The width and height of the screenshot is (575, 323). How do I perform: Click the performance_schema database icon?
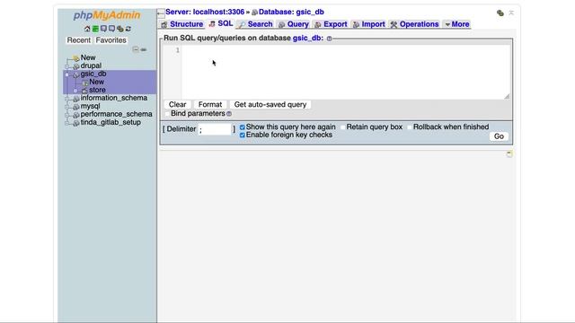coord(75,115)
